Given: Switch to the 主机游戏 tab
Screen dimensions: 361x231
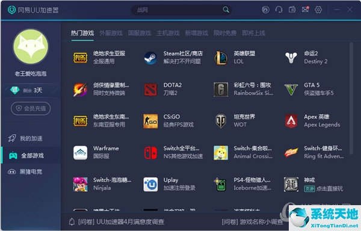Looking at the screenshot, I should (x=168, y=33).
